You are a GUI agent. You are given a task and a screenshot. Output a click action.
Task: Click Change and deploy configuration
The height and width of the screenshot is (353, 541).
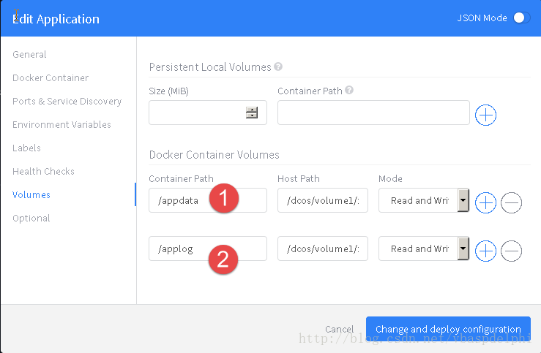coord(448,329)
